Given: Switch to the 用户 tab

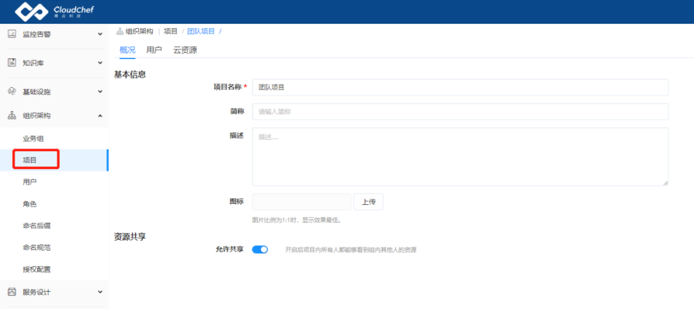Looking at the screenshot, I should click(154, 50).
